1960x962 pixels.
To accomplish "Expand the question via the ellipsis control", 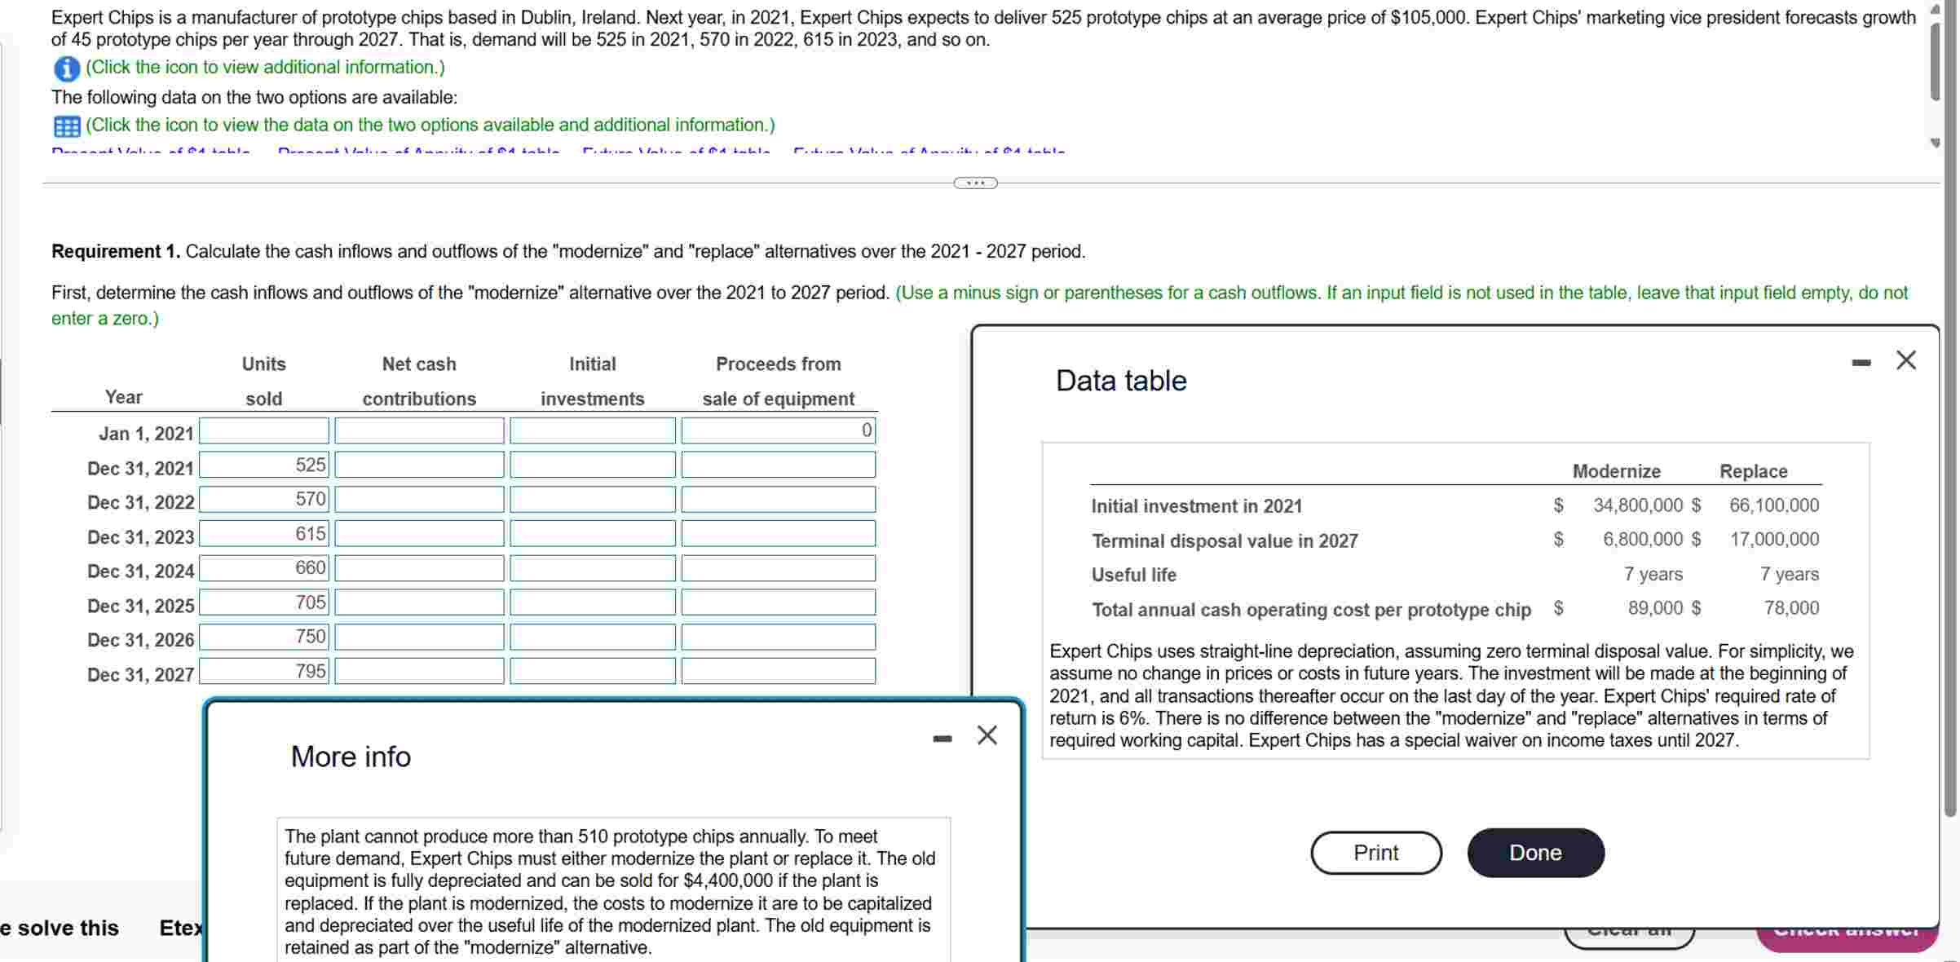I will pyautogui.click(x=975, y=183).
